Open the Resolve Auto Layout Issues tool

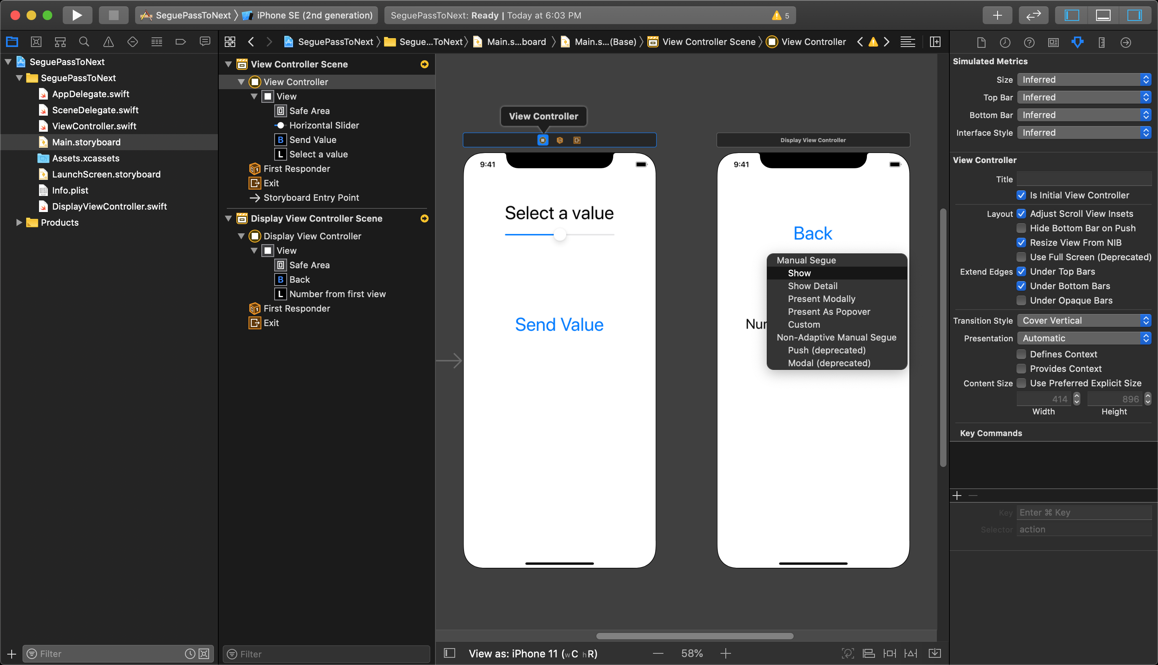click(x=911, y=653)
